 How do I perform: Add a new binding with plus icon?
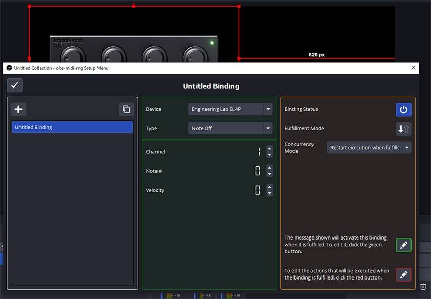(18, 109)
